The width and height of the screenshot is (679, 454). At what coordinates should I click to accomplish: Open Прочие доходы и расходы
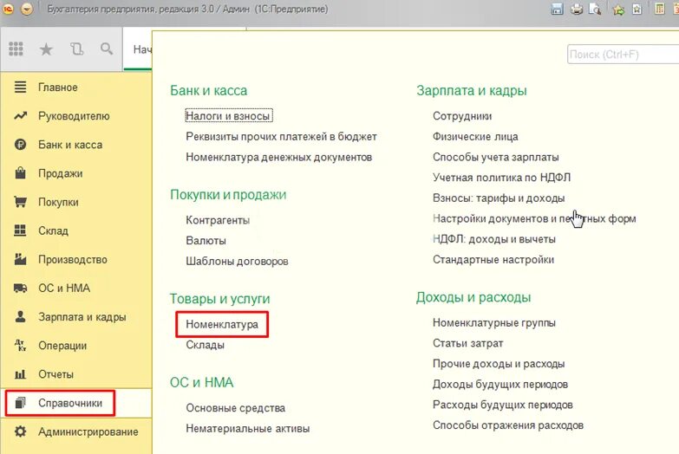point(499,364)
